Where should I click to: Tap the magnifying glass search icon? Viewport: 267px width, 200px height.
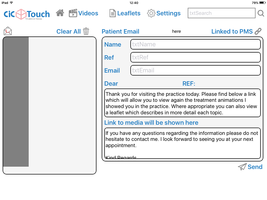click(x=261, y=13)
